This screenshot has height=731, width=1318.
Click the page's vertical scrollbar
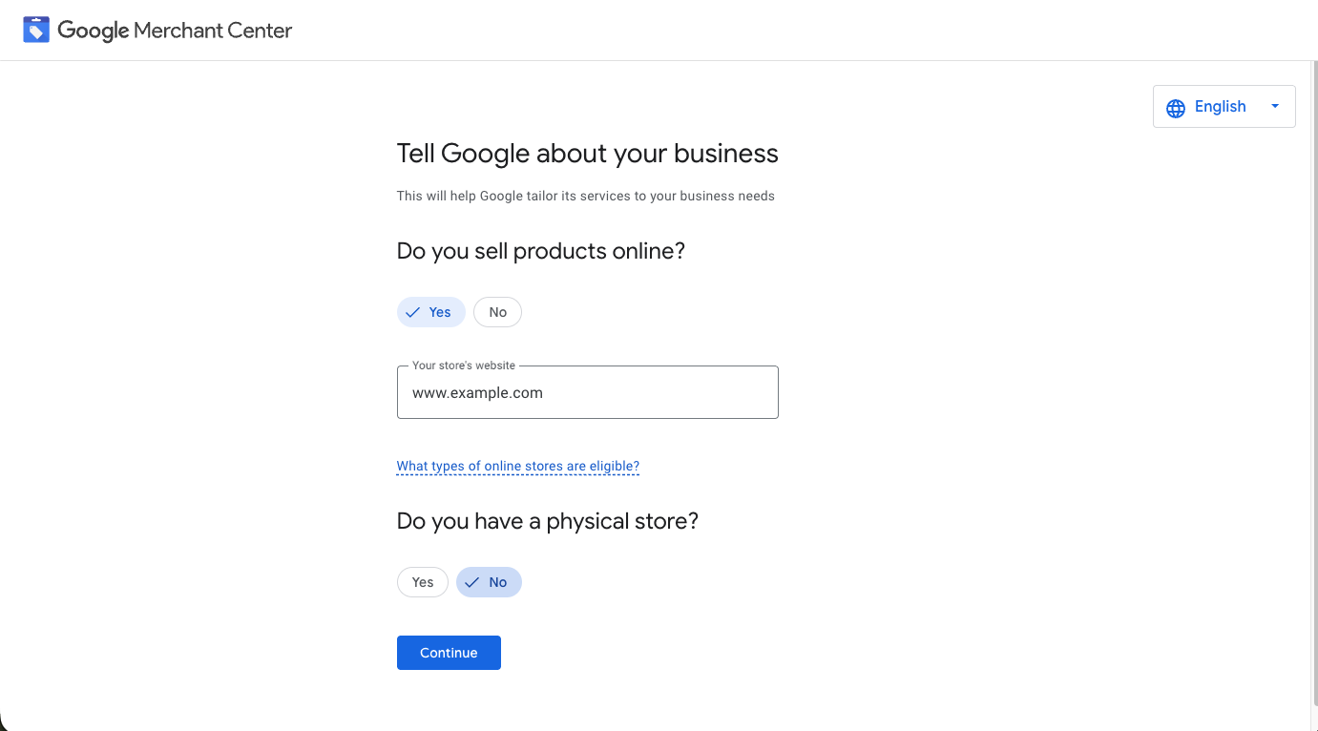click(1313, 382)
